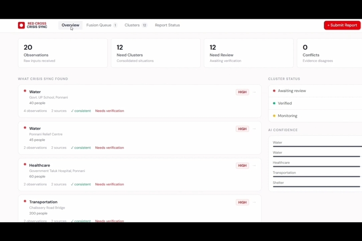Click '40 people' text

[x=37, y=103]
